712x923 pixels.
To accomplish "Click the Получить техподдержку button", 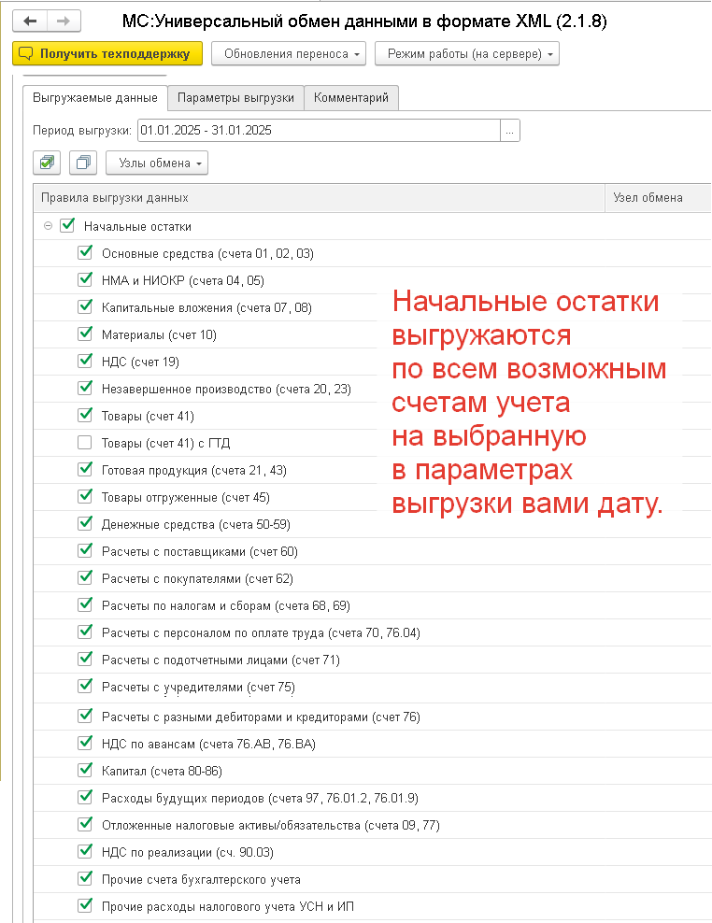I will (x=107, y=53).
